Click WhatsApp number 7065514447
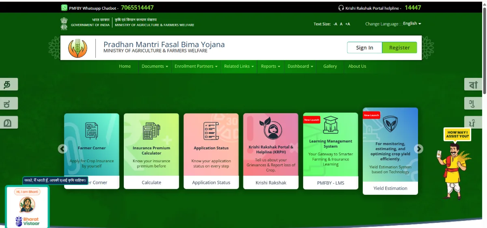Viewport: 487px width, 228px height. [x=137, y=8]
